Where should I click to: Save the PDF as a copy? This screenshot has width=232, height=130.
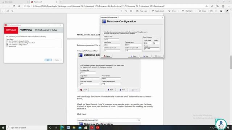[x=221, y=11]
